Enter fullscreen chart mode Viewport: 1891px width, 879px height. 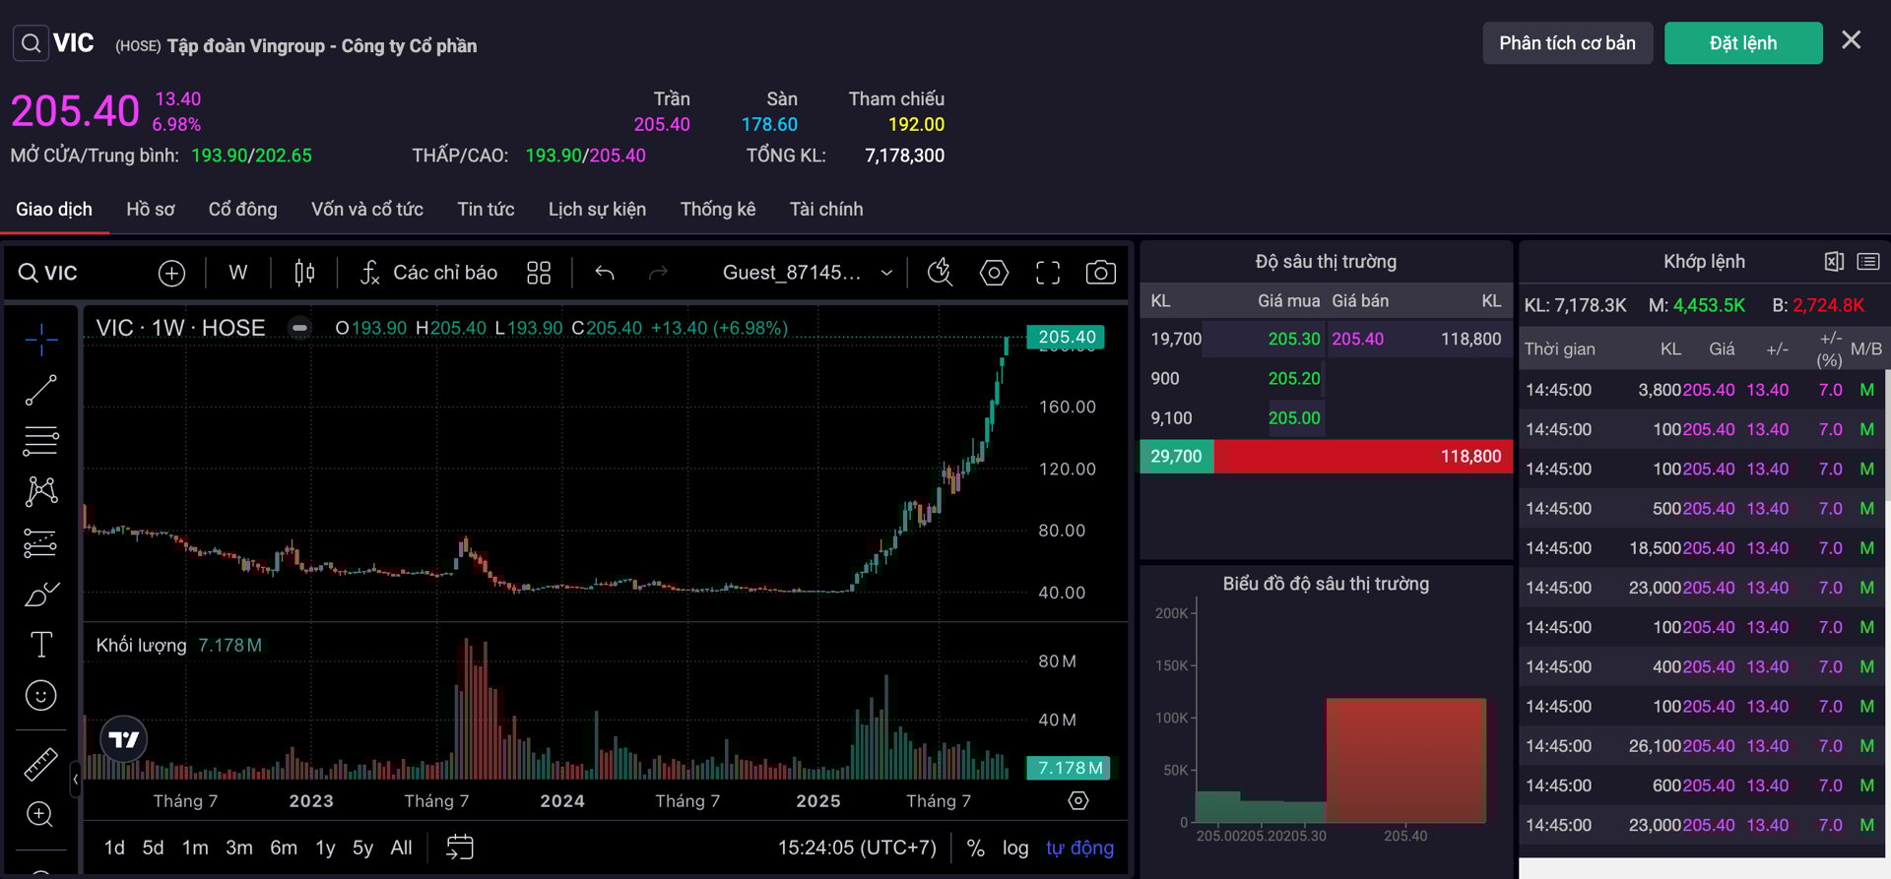pos(1048,273)
